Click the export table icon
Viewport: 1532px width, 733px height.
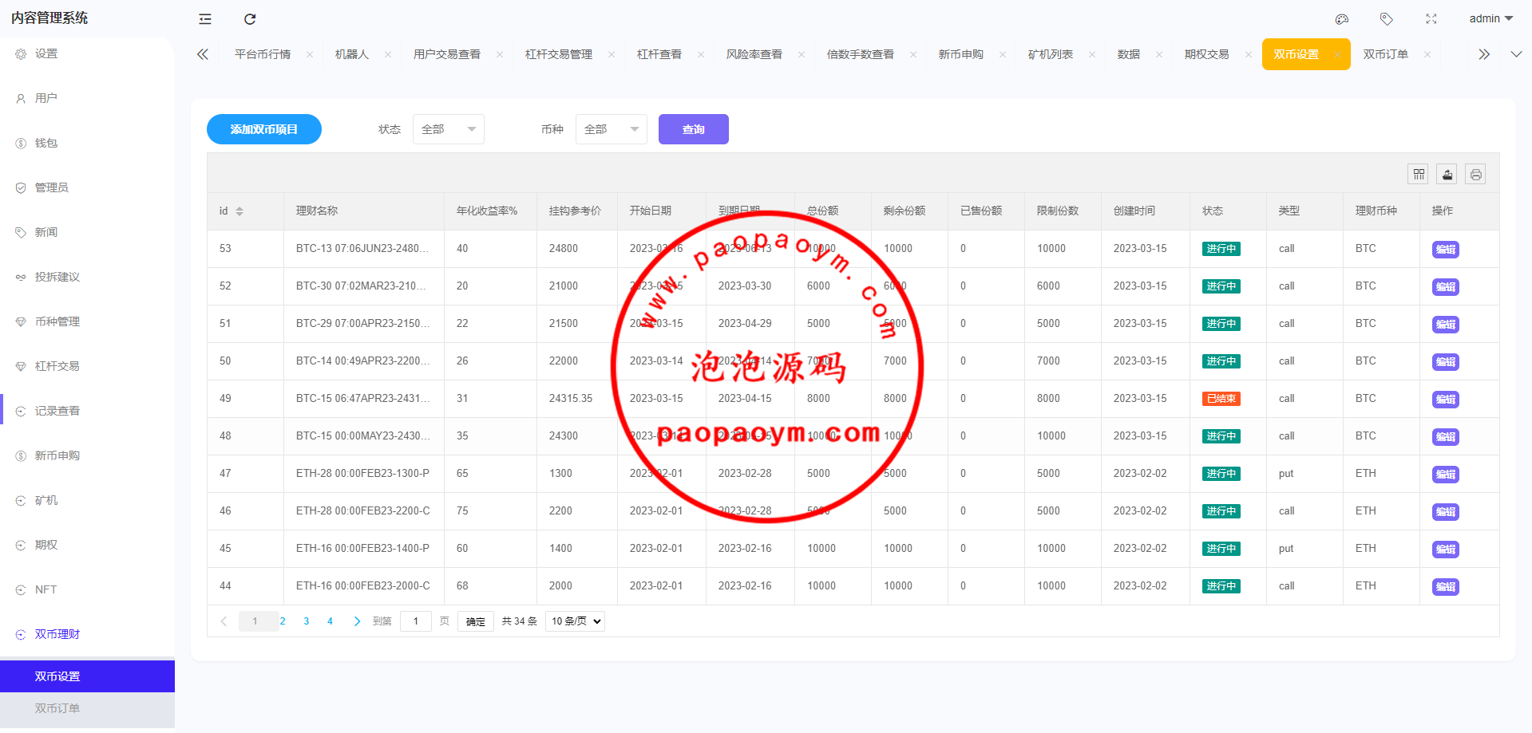click(1447, 174)
